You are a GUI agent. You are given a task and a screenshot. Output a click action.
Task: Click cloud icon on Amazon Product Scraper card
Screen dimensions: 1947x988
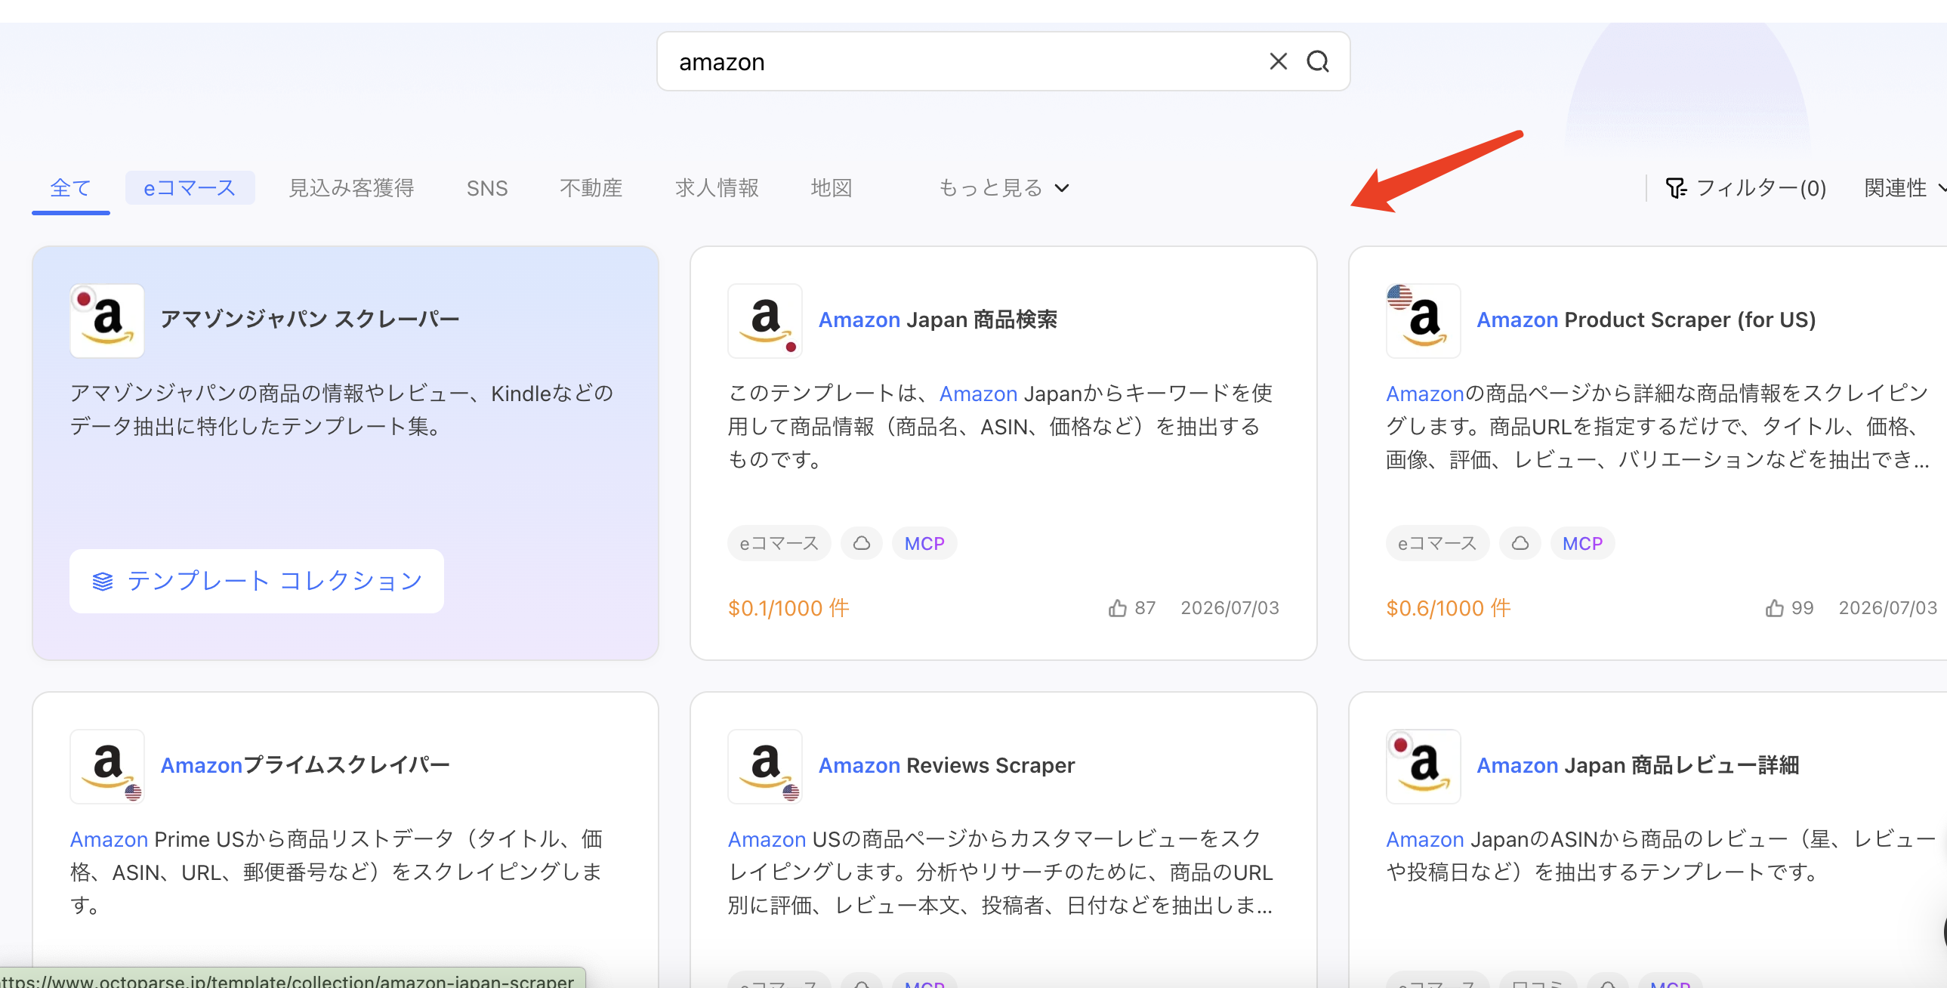coord(1520,544)
